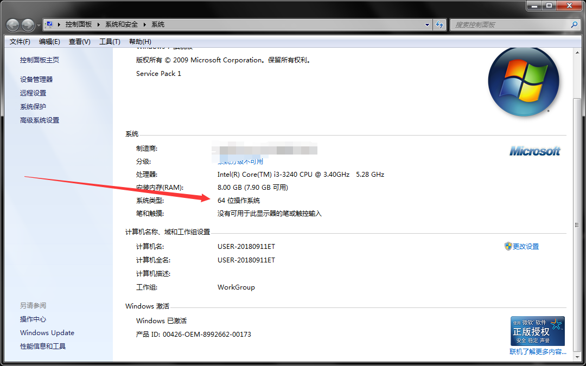
Task: Click the Back navigation arrow button
Action: tap(13, 25)
